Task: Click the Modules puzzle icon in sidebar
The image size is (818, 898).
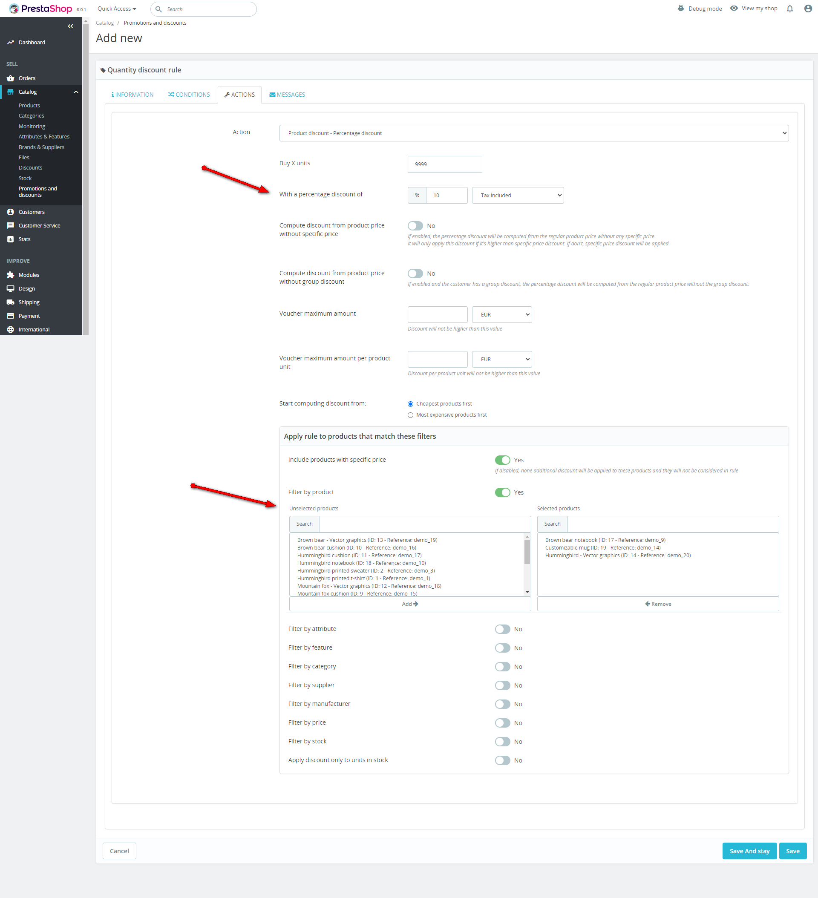Action: click(x=10, y=275)
